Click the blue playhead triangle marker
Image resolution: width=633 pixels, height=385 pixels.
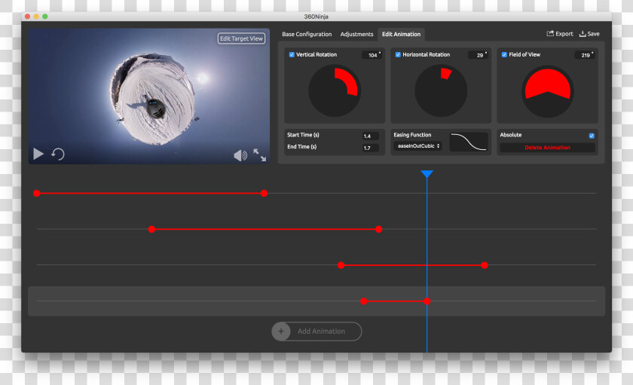click(427, 174)
